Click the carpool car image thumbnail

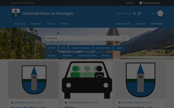coord(87,80)
